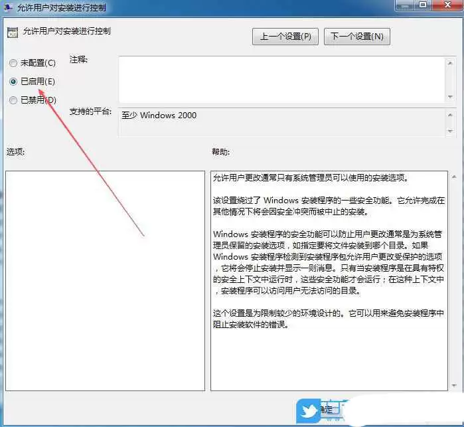Go to 下一个设置(N)
Screen dimensions: 464x427
(357, 37)
